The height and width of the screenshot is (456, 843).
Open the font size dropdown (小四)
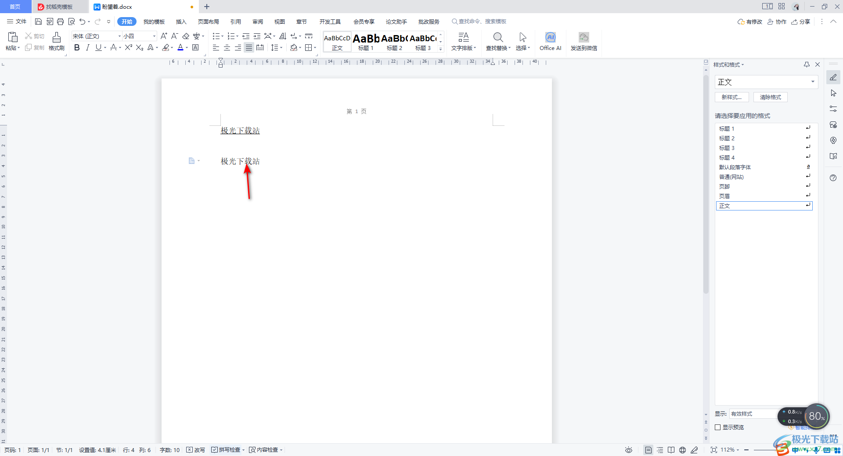pos(154,36)
